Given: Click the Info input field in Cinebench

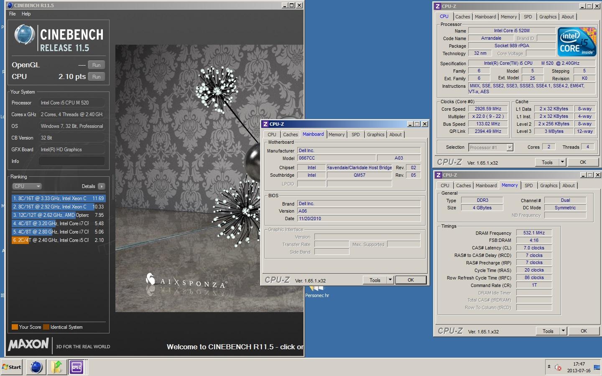Looking at the screenshot, I should [x=71, y=161].
